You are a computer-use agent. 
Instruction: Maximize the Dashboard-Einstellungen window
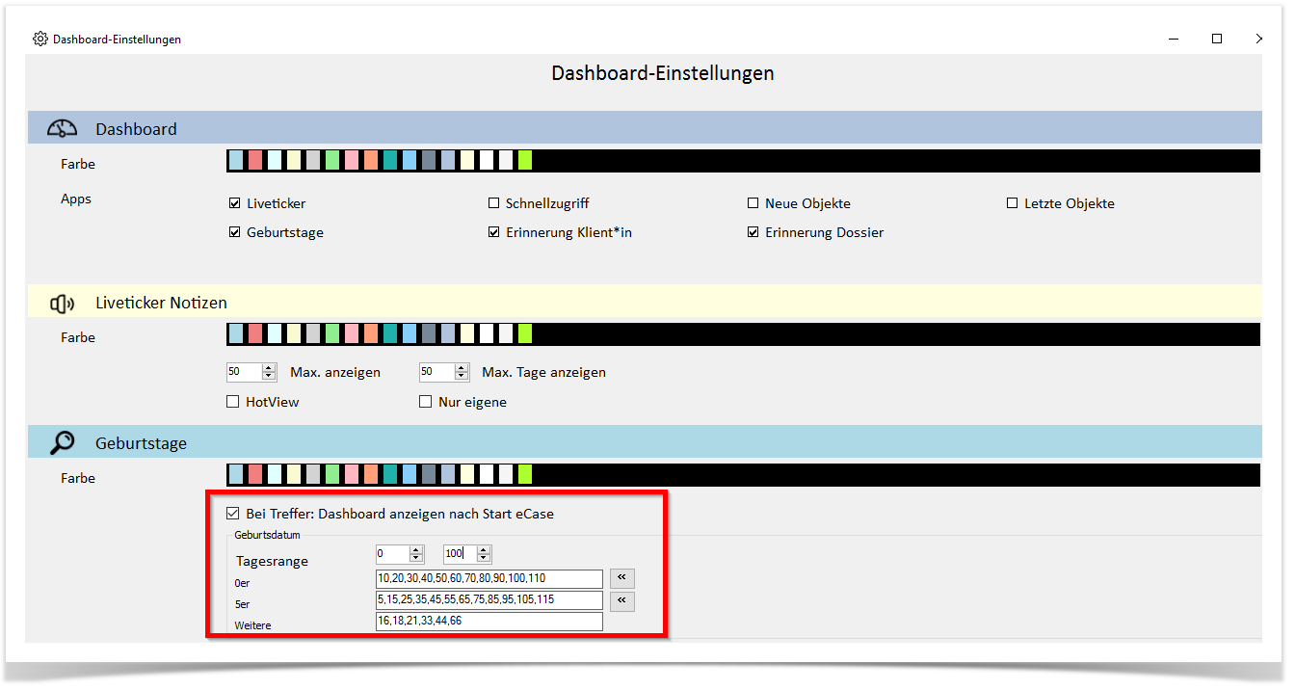pos(1217,39)
